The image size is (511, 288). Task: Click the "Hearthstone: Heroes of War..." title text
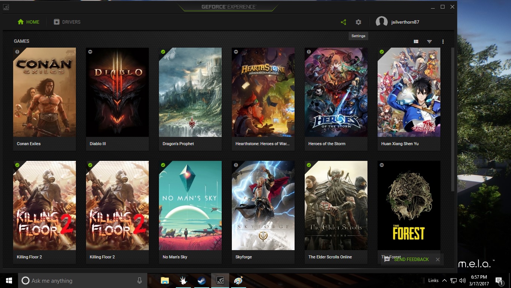click(263, 144)
